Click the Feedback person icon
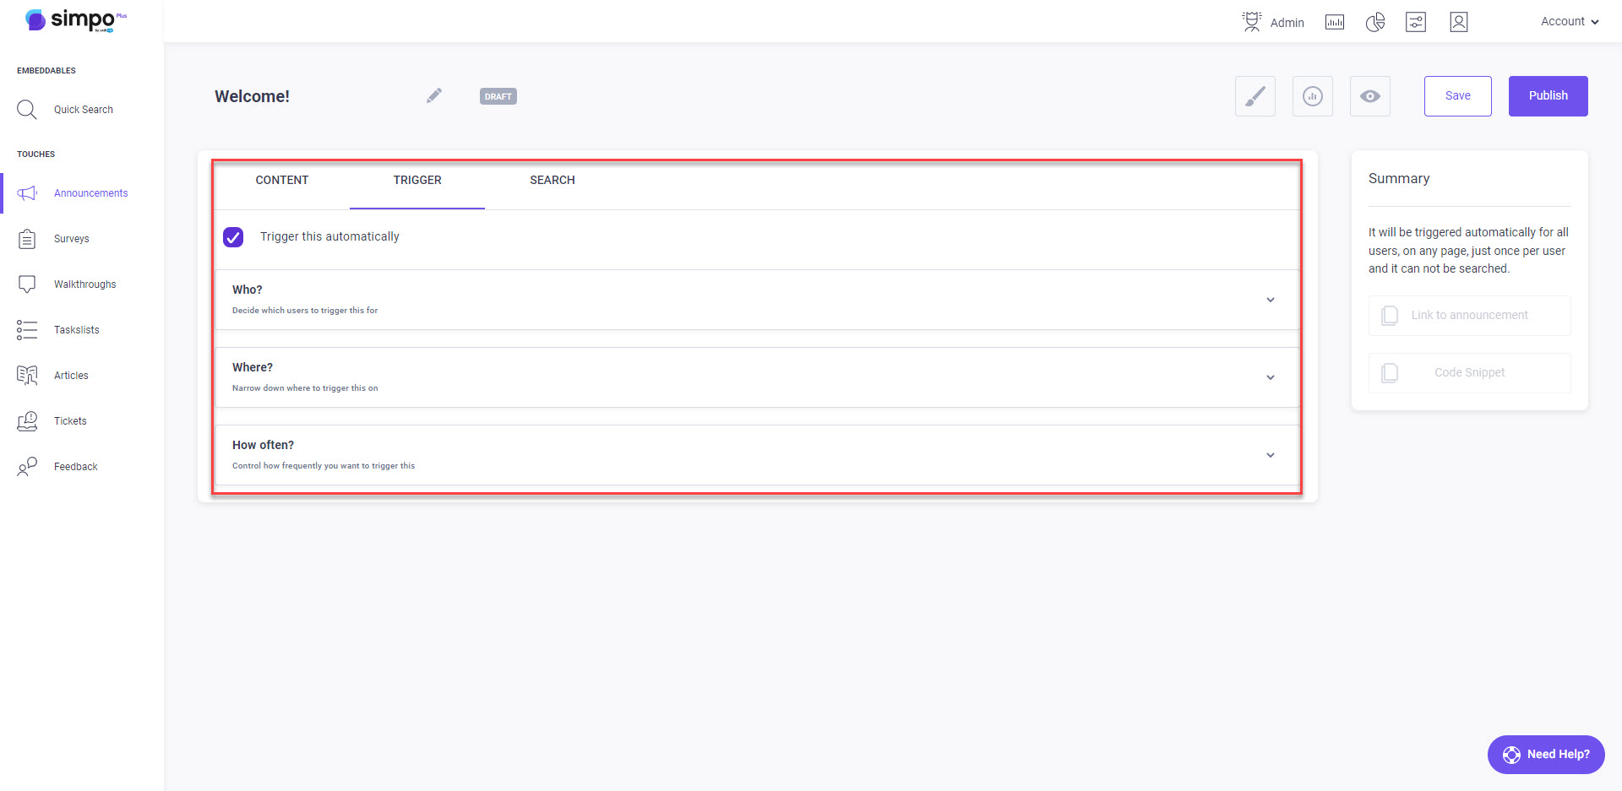The width and height of the screenshot is (1622, 791). (x=27, y=467)
